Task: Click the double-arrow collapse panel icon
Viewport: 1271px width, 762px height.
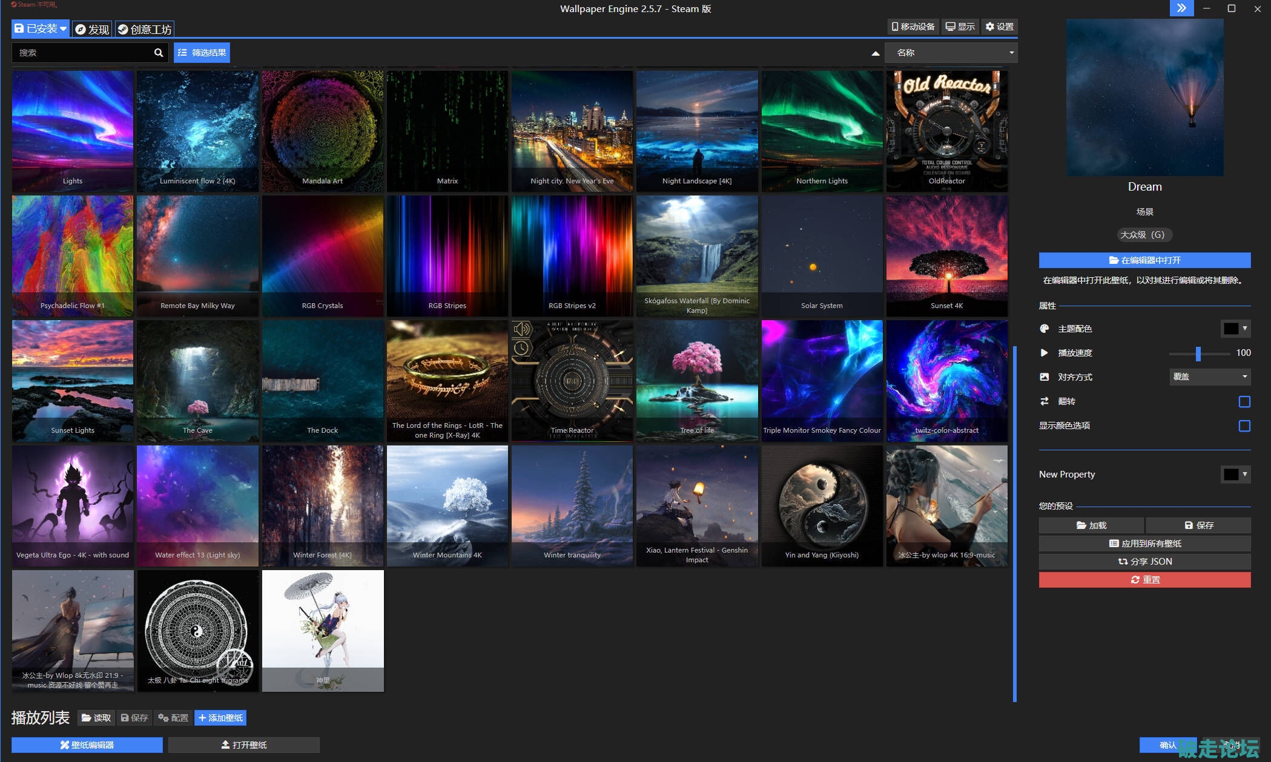Action: pos(1181,8)
